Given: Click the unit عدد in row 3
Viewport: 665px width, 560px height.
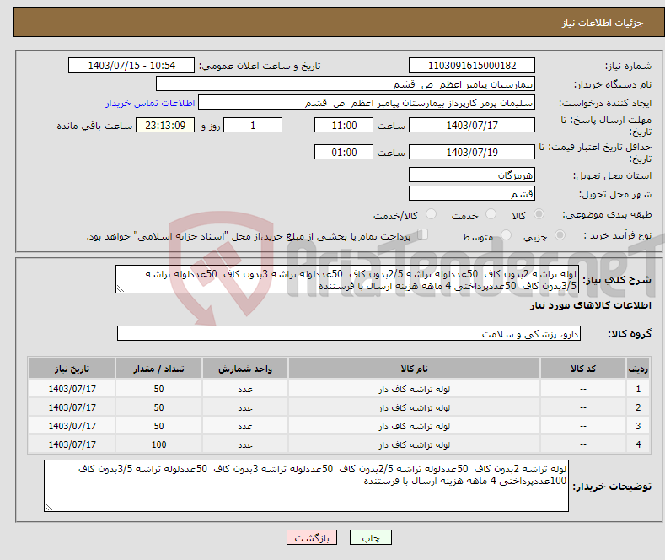Looking at the screenshot, I should click(x=245, y=426).
